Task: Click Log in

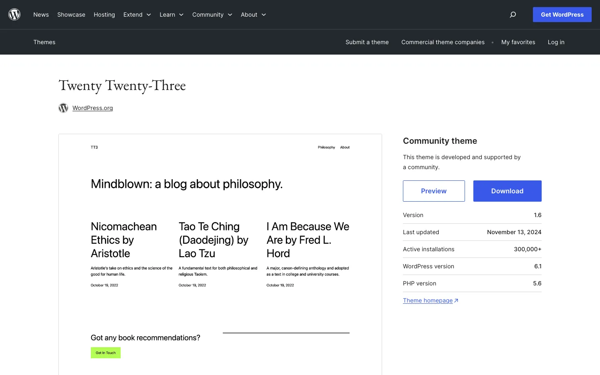Action: [x=556, y=42]
